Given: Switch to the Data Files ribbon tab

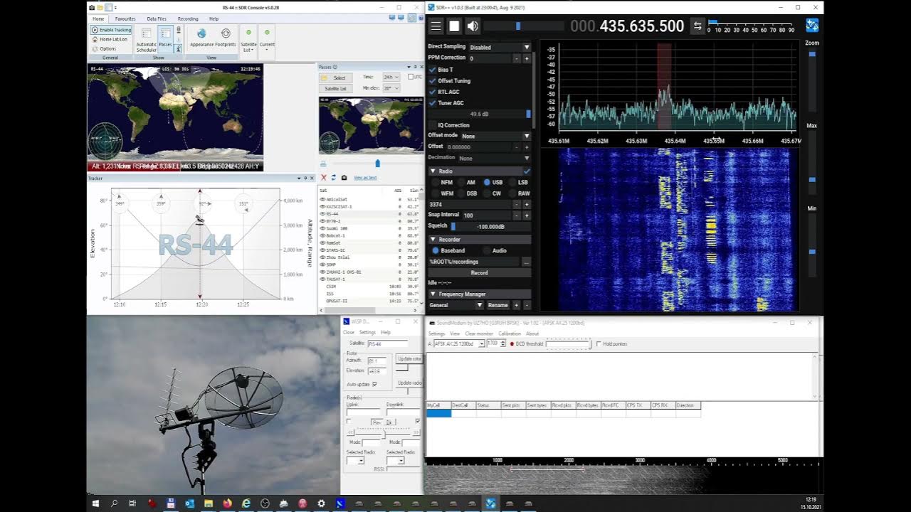Looking at the screenshot, I should pyautogui.click(x=157, y=18).
